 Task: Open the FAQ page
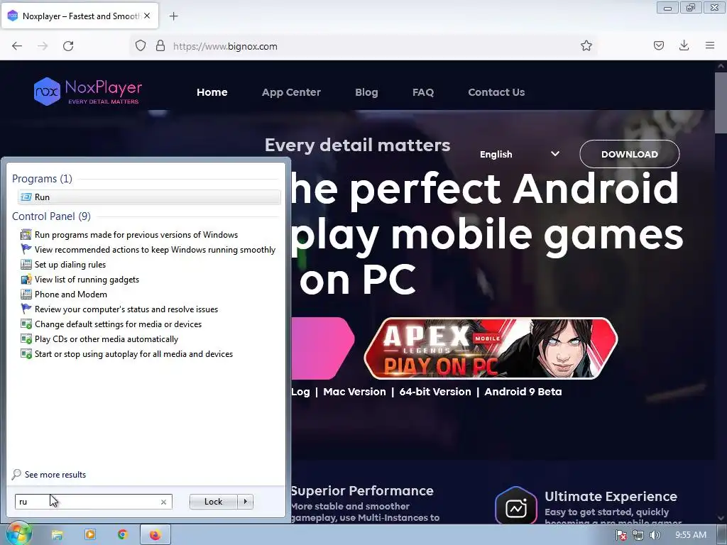pyautogui.click(x=423, y=92)
